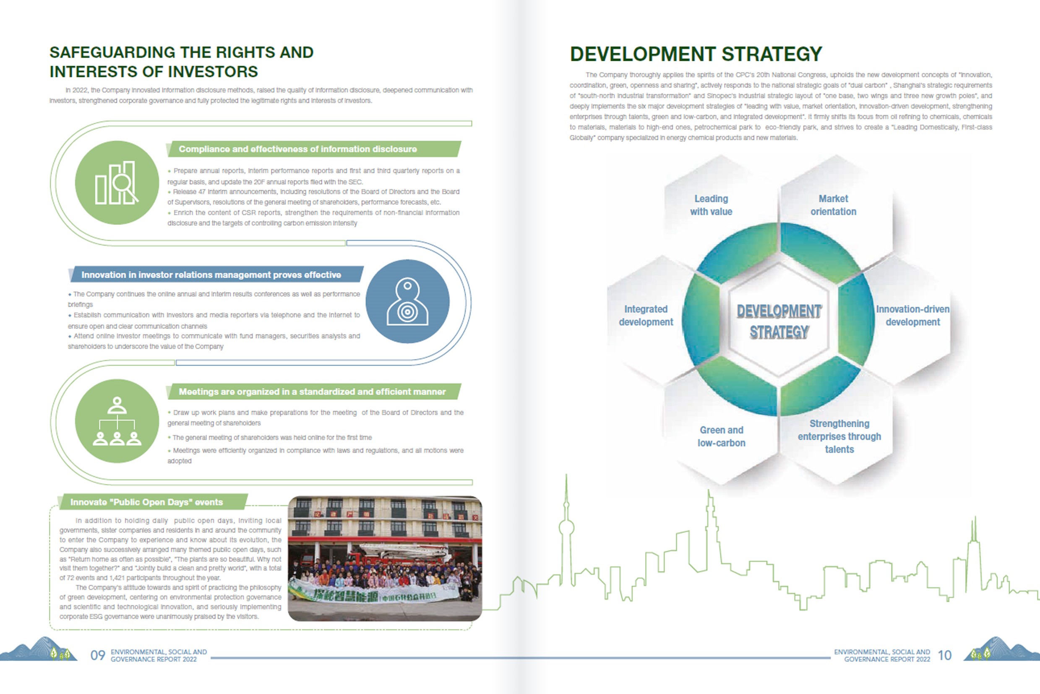The width and height of the screenshot is (1040, 694).
Task: Click 'Compliance and effectiveness of information disclosure' banner
Action: [x=314, y=149]
